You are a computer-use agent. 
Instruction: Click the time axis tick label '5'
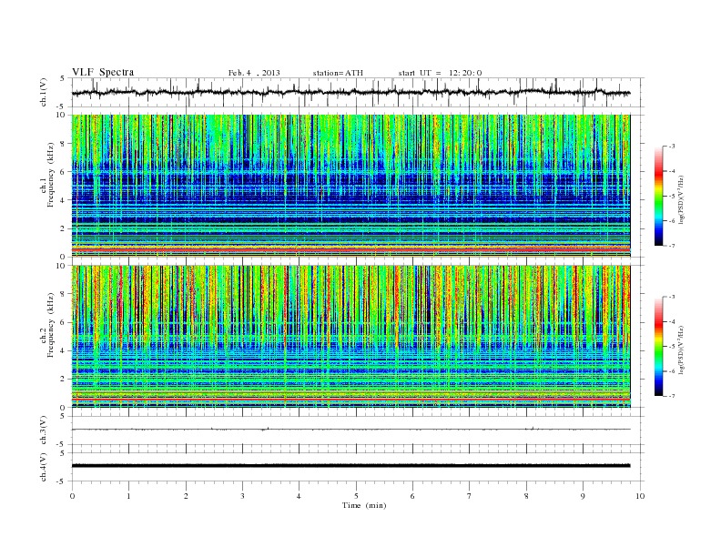point(356,496)
